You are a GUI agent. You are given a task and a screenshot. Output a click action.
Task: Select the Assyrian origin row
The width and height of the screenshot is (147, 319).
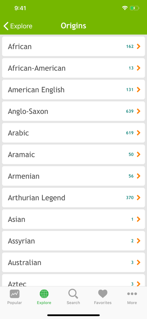coord(73,241)
